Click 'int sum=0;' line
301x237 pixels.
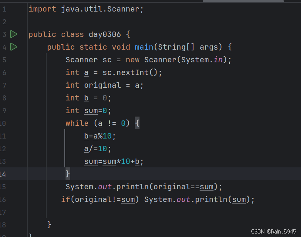[x=88, y=111]
